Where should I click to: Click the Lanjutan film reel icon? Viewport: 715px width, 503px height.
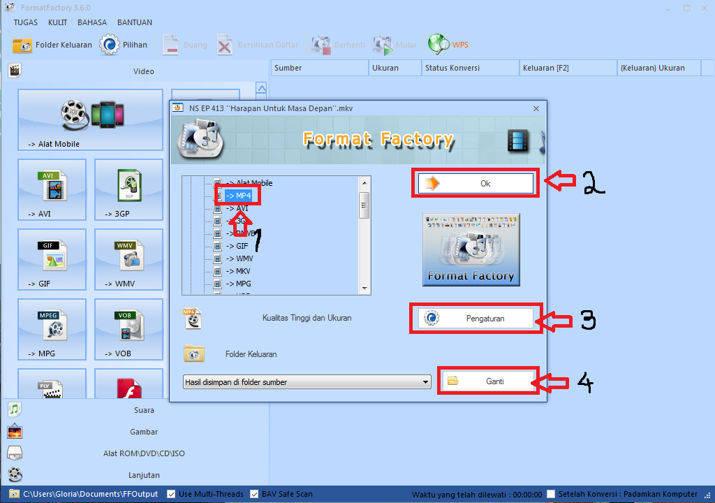click(x=15, y=474)
